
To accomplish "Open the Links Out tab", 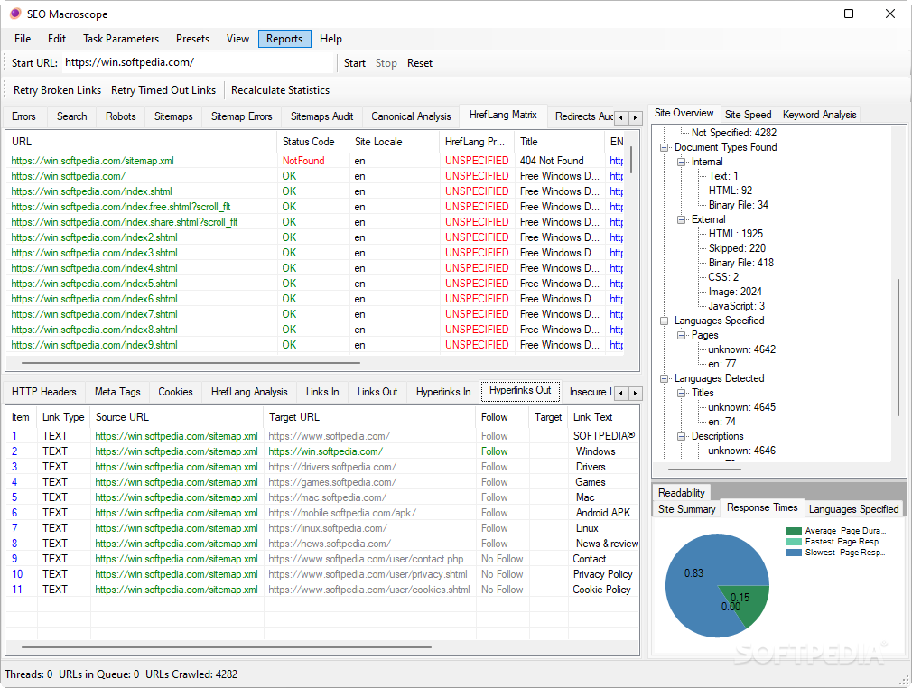I will [377, 392].
